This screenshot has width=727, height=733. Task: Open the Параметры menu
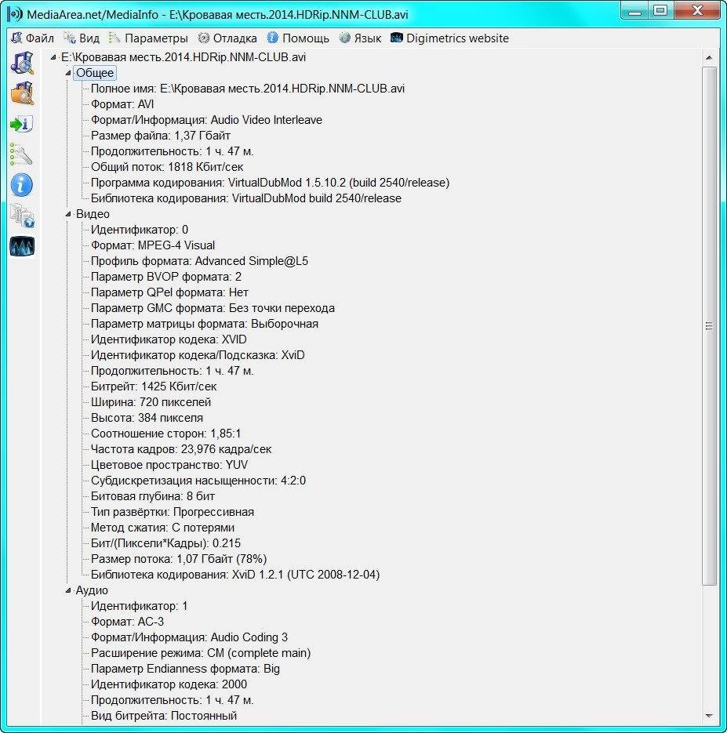(148, 38)
